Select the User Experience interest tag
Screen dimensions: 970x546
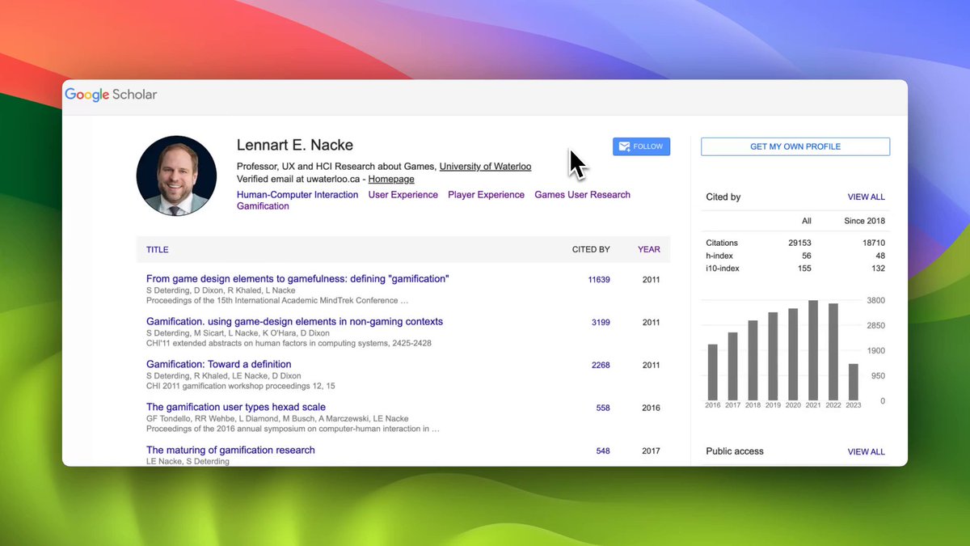point(403,195)
